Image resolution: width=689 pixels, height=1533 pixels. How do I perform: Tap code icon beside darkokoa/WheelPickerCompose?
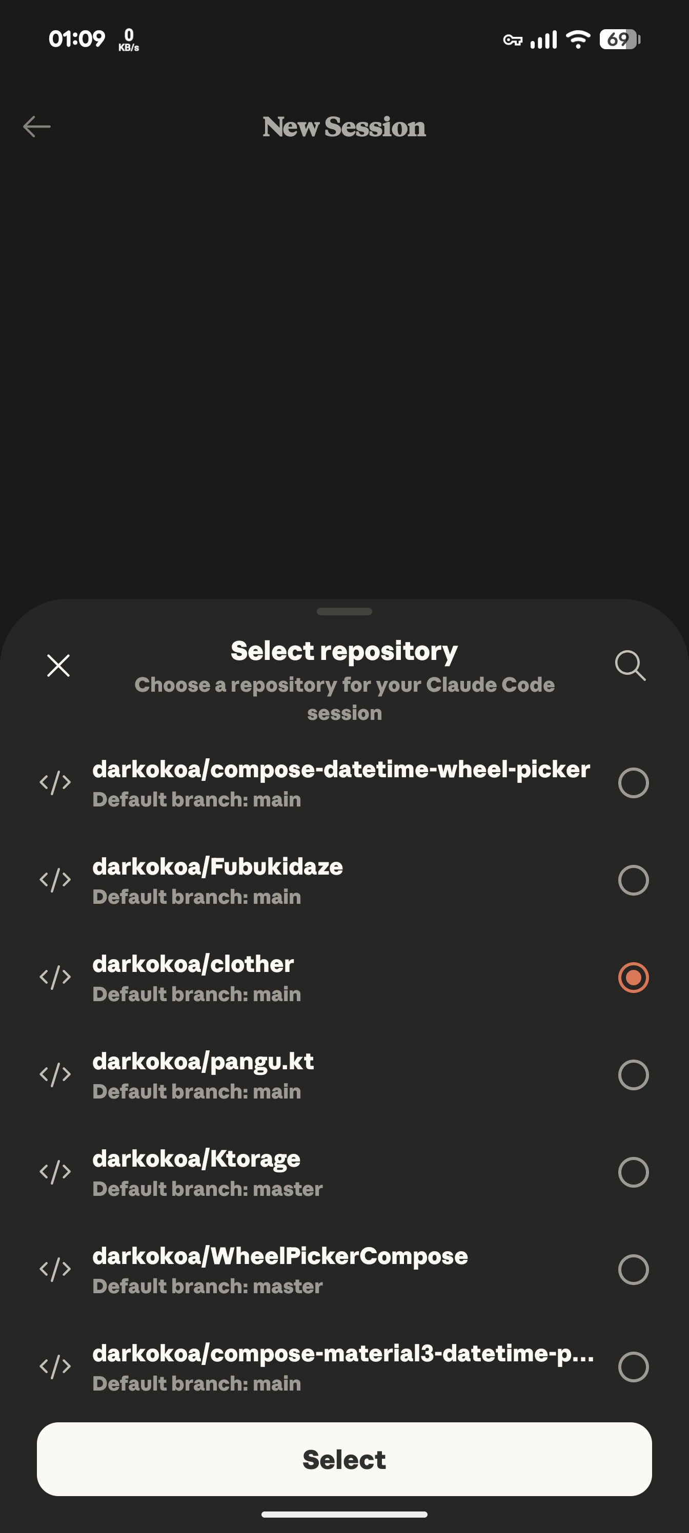(x=55, y=1269)
